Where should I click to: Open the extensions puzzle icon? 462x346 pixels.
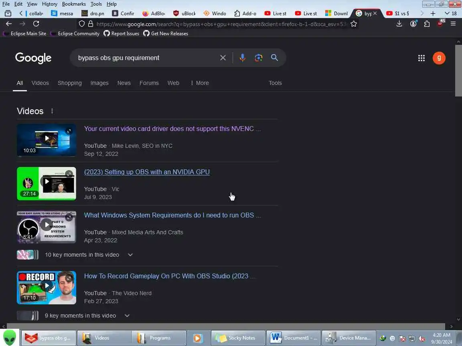coord(427,24)
